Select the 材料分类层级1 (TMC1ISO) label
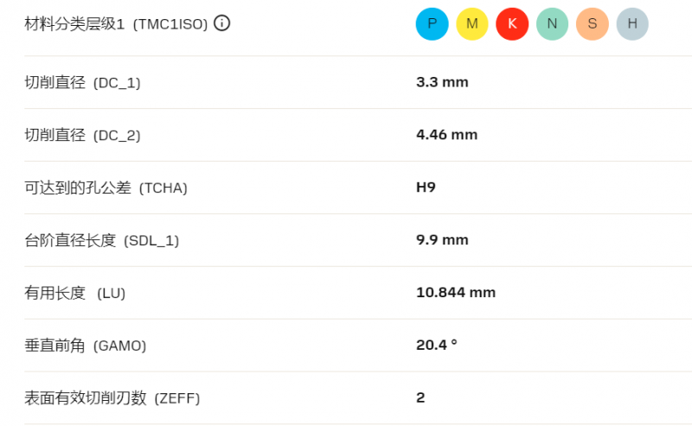Image resolution: width=692 pixels, height=426 pixels. (x=116, y=24)
